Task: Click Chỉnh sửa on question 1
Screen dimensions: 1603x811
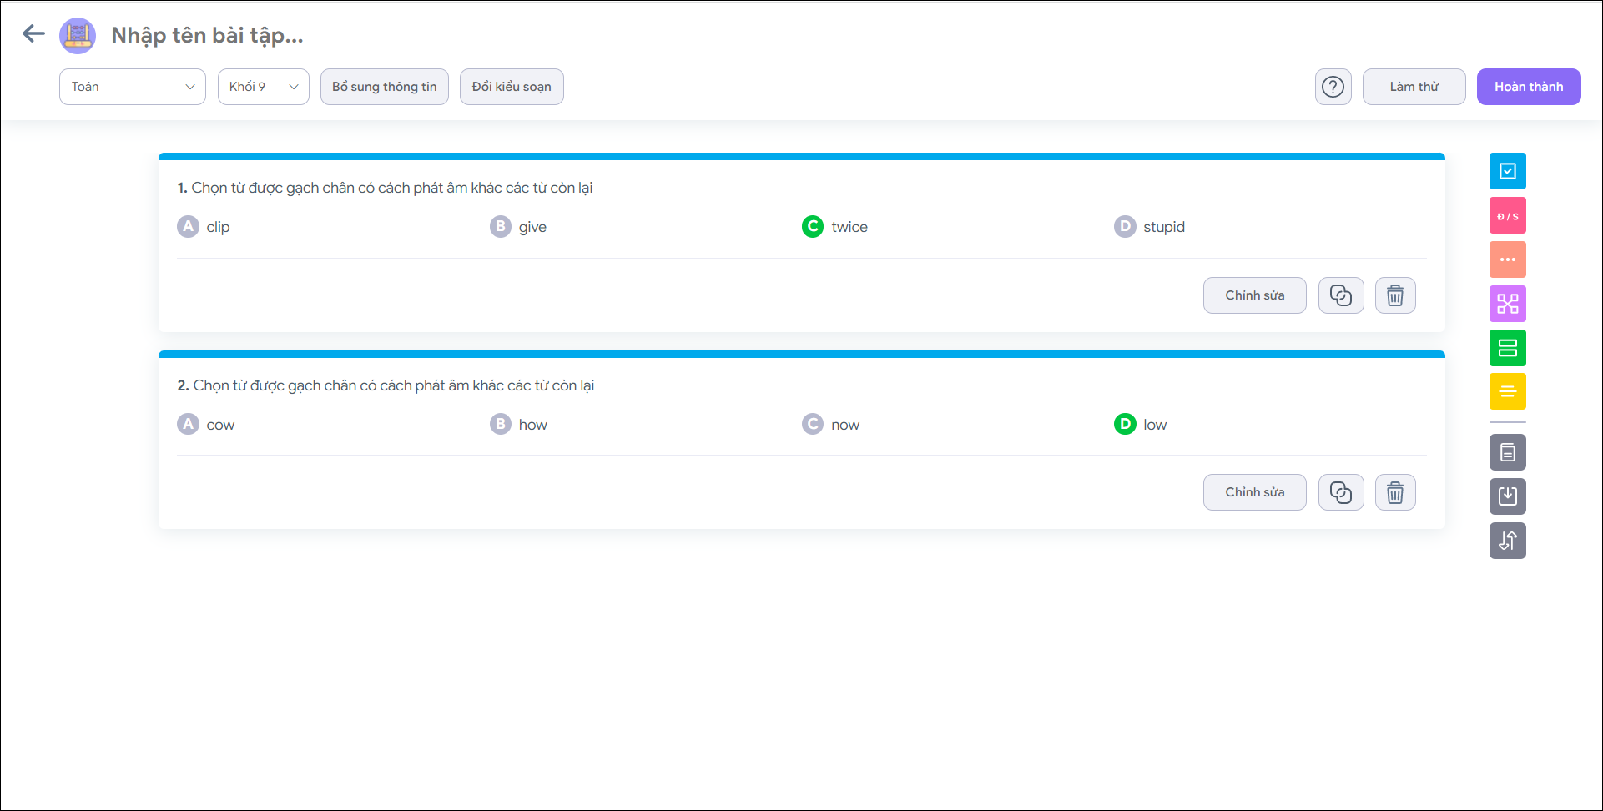Action: (1254, 295)
